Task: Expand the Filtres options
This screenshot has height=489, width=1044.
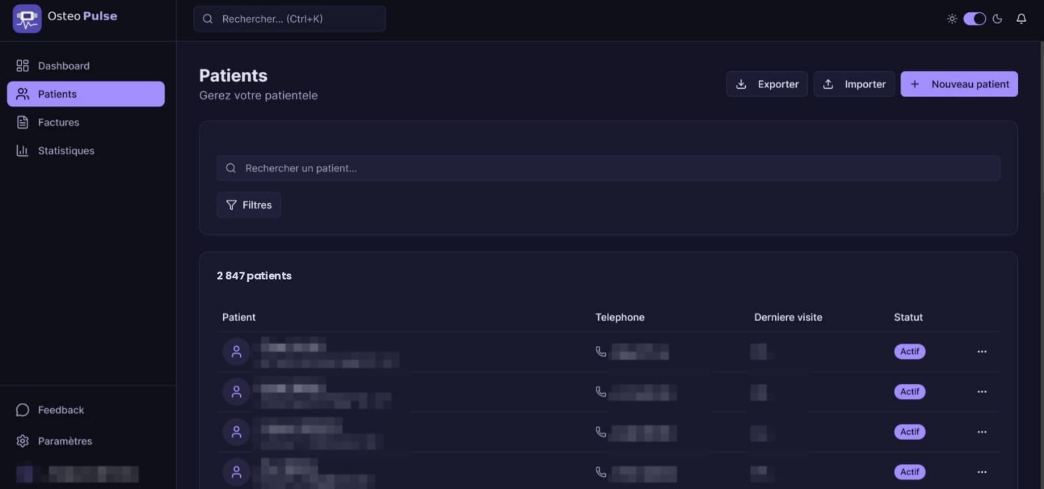Action: pos(249,205)
